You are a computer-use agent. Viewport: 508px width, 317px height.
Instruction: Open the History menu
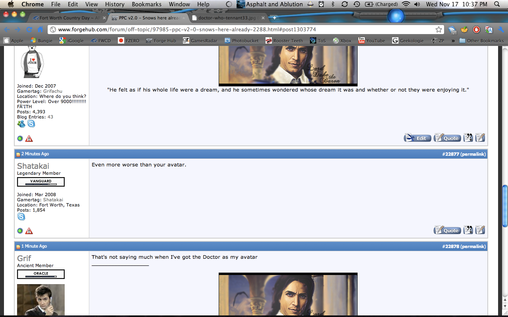click(x=115, y=4)
